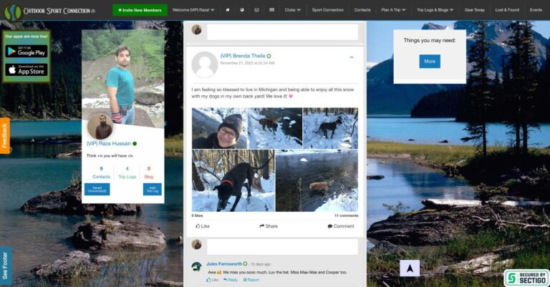Go to Lost & Found page
The image size is (550, 287).
[507, 10]
